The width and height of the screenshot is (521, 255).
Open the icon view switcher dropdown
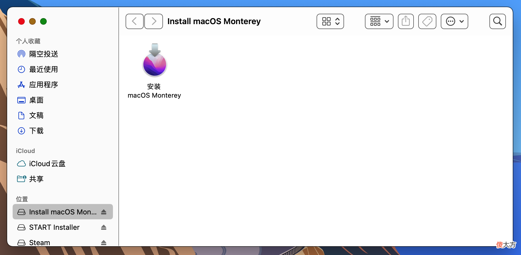tap(330, 21)
